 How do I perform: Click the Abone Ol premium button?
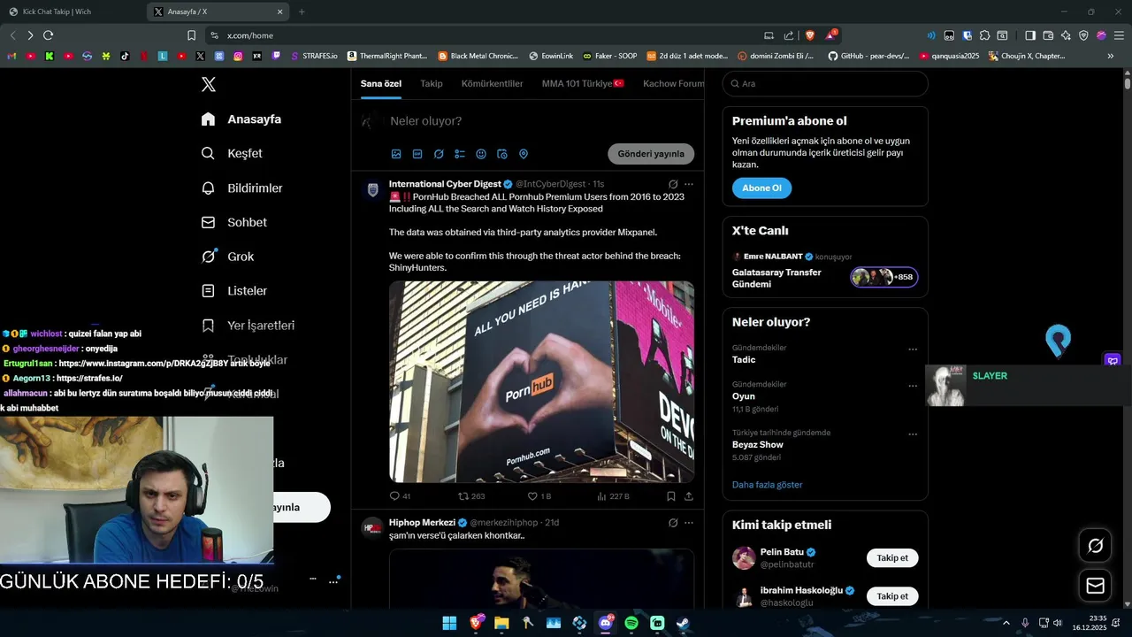[x=761, y=188]
